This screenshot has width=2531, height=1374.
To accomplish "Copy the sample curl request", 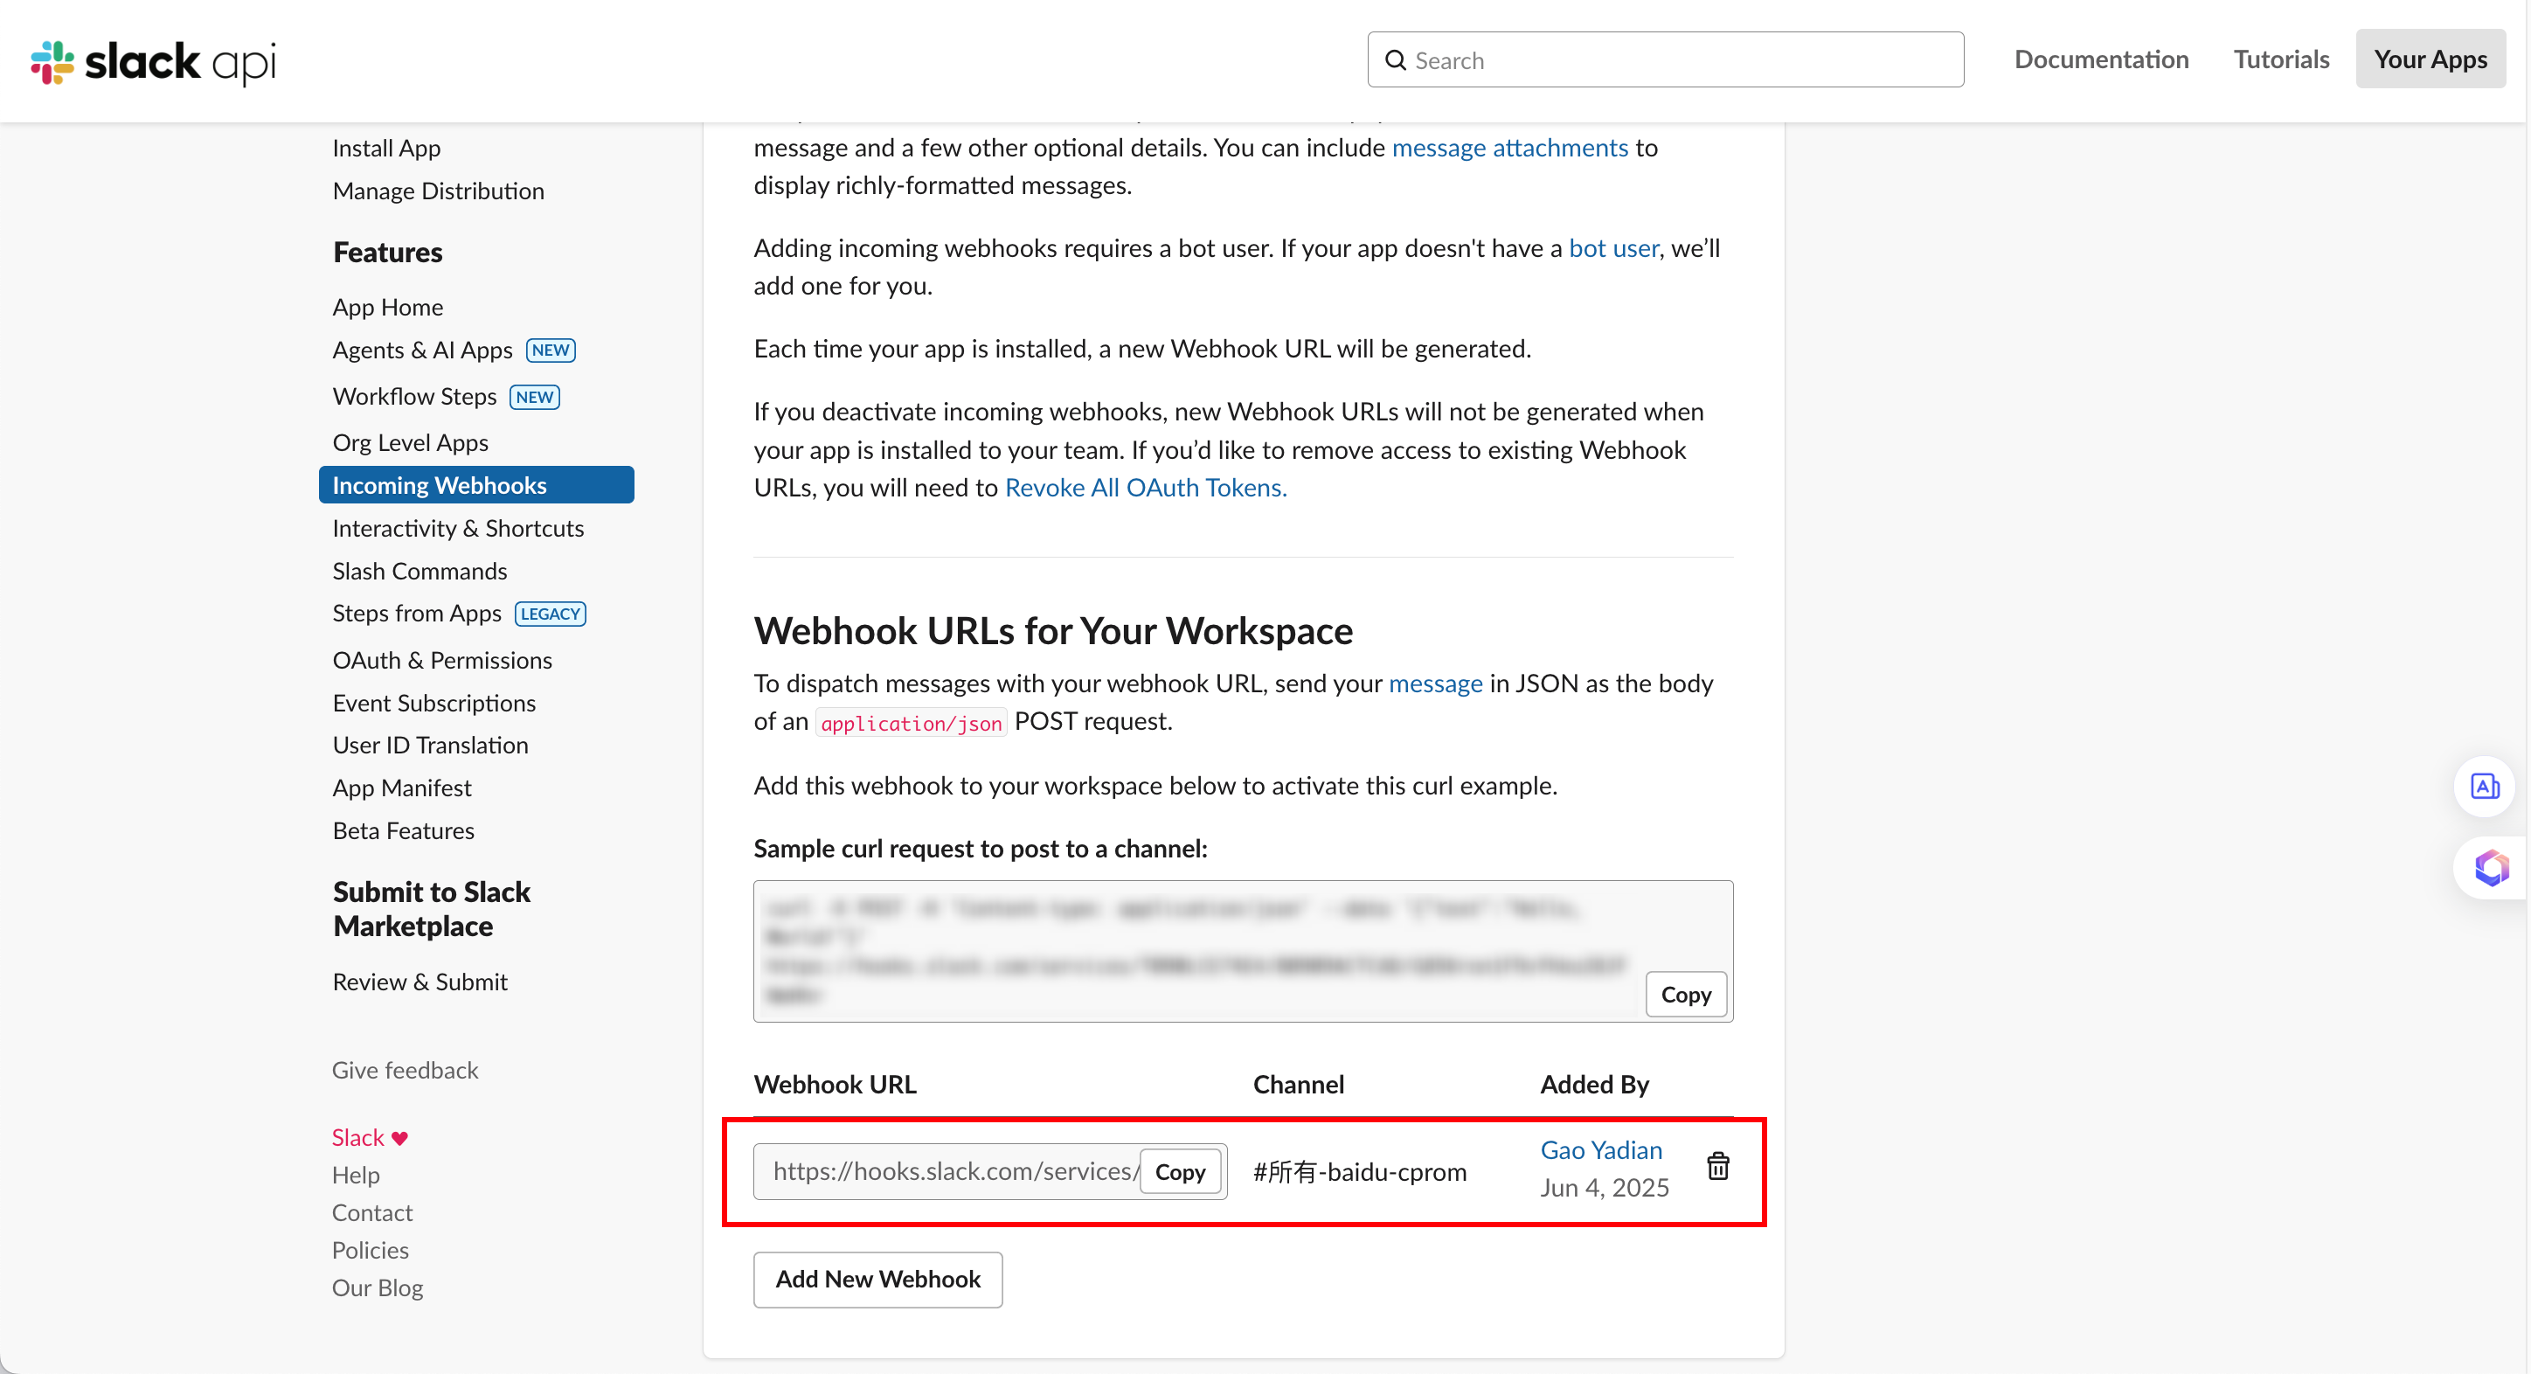I will coord(1686,995).
